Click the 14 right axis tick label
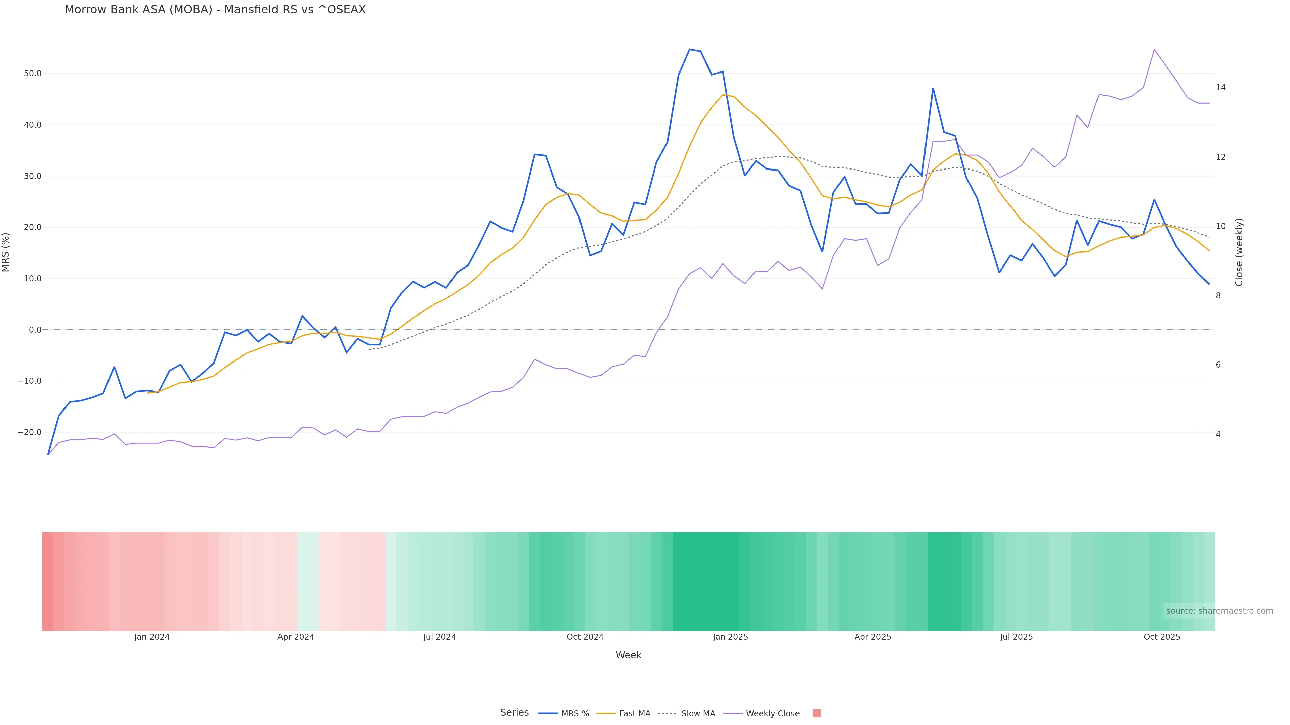The image size is (1290, 725). 1221,88
